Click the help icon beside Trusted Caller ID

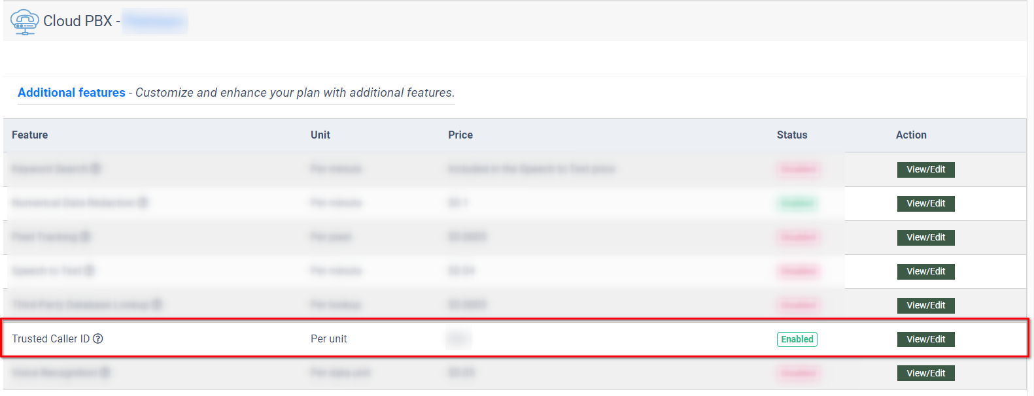coord(98,338)
